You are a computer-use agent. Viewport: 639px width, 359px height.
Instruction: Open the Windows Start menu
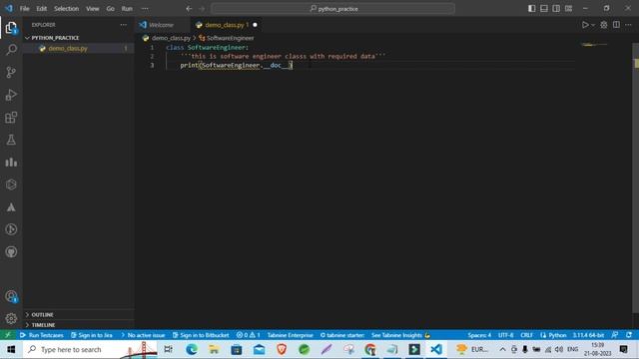[11, 350]
